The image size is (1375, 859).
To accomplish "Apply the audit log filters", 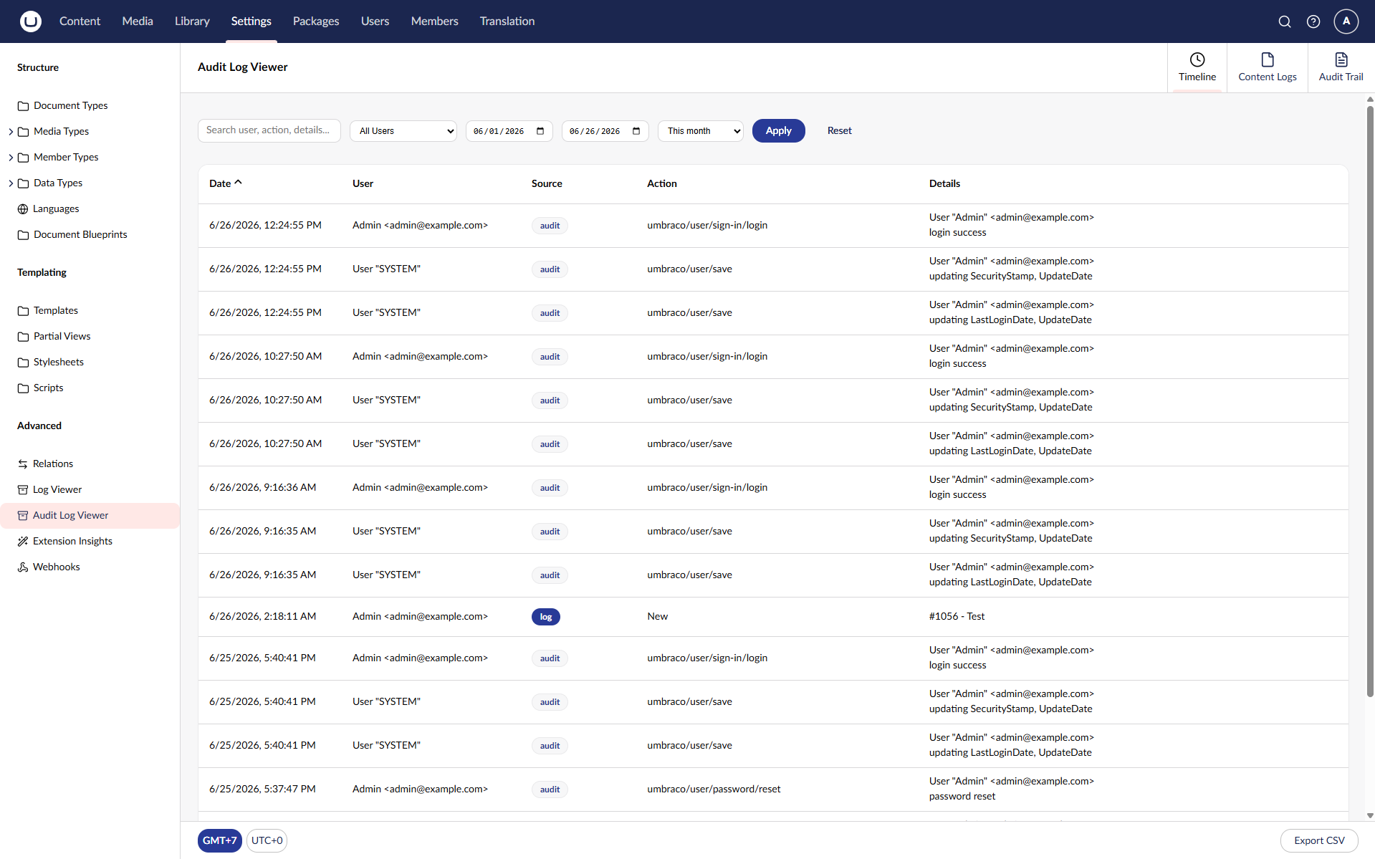I will (778, 130).
